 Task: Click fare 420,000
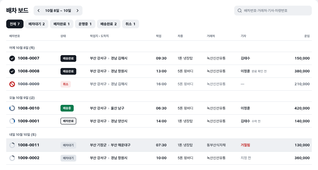click(302, 108)
